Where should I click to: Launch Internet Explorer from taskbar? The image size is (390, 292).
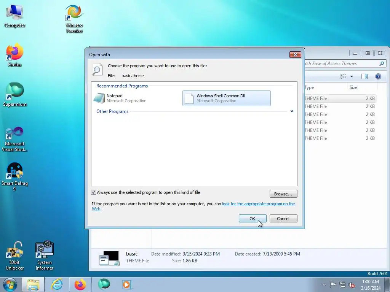(x=57, y=284)
